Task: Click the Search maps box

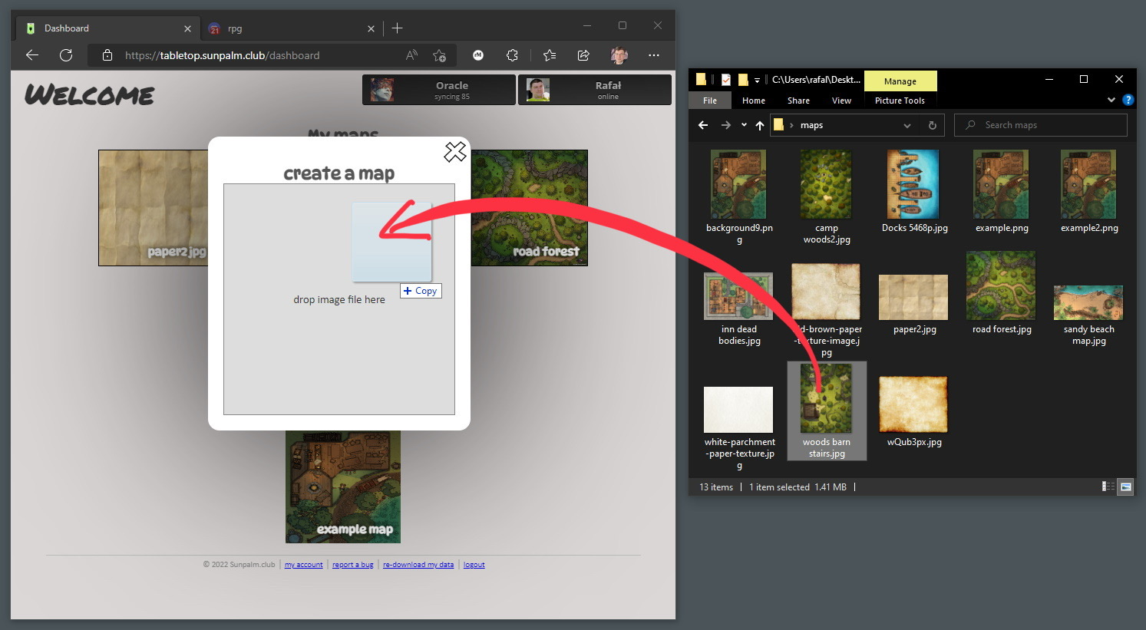Action: point(1041,125)
